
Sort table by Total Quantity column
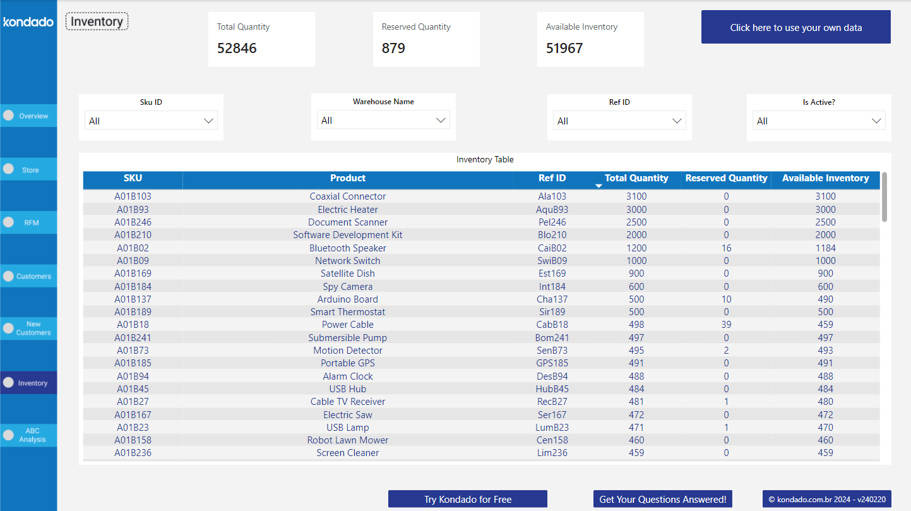636,178
